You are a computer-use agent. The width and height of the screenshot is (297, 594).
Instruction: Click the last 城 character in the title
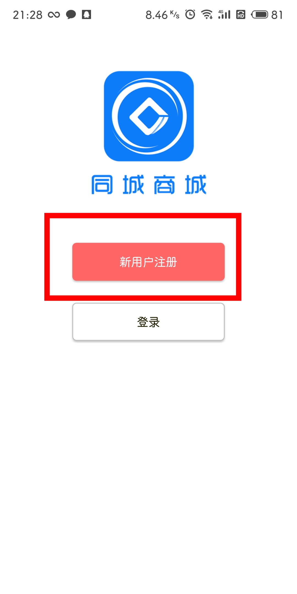coord(196,185)
